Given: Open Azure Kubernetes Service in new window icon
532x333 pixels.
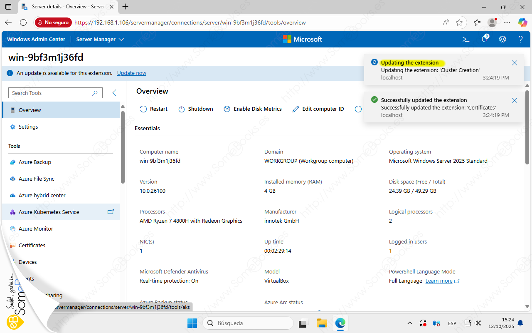Looking at the screenshot, I should [111, 212].
